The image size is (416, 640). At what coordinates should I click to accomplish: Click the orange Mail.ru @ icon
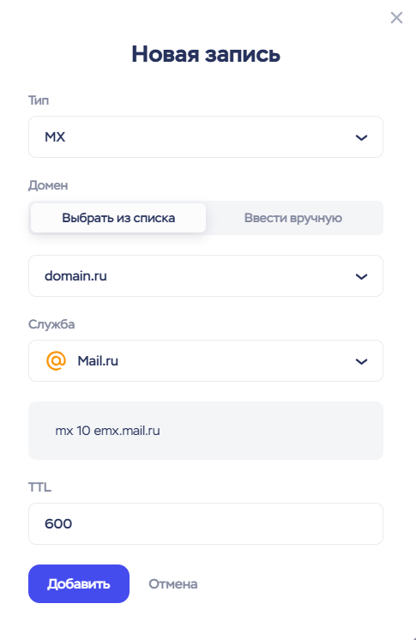[56, 361]
